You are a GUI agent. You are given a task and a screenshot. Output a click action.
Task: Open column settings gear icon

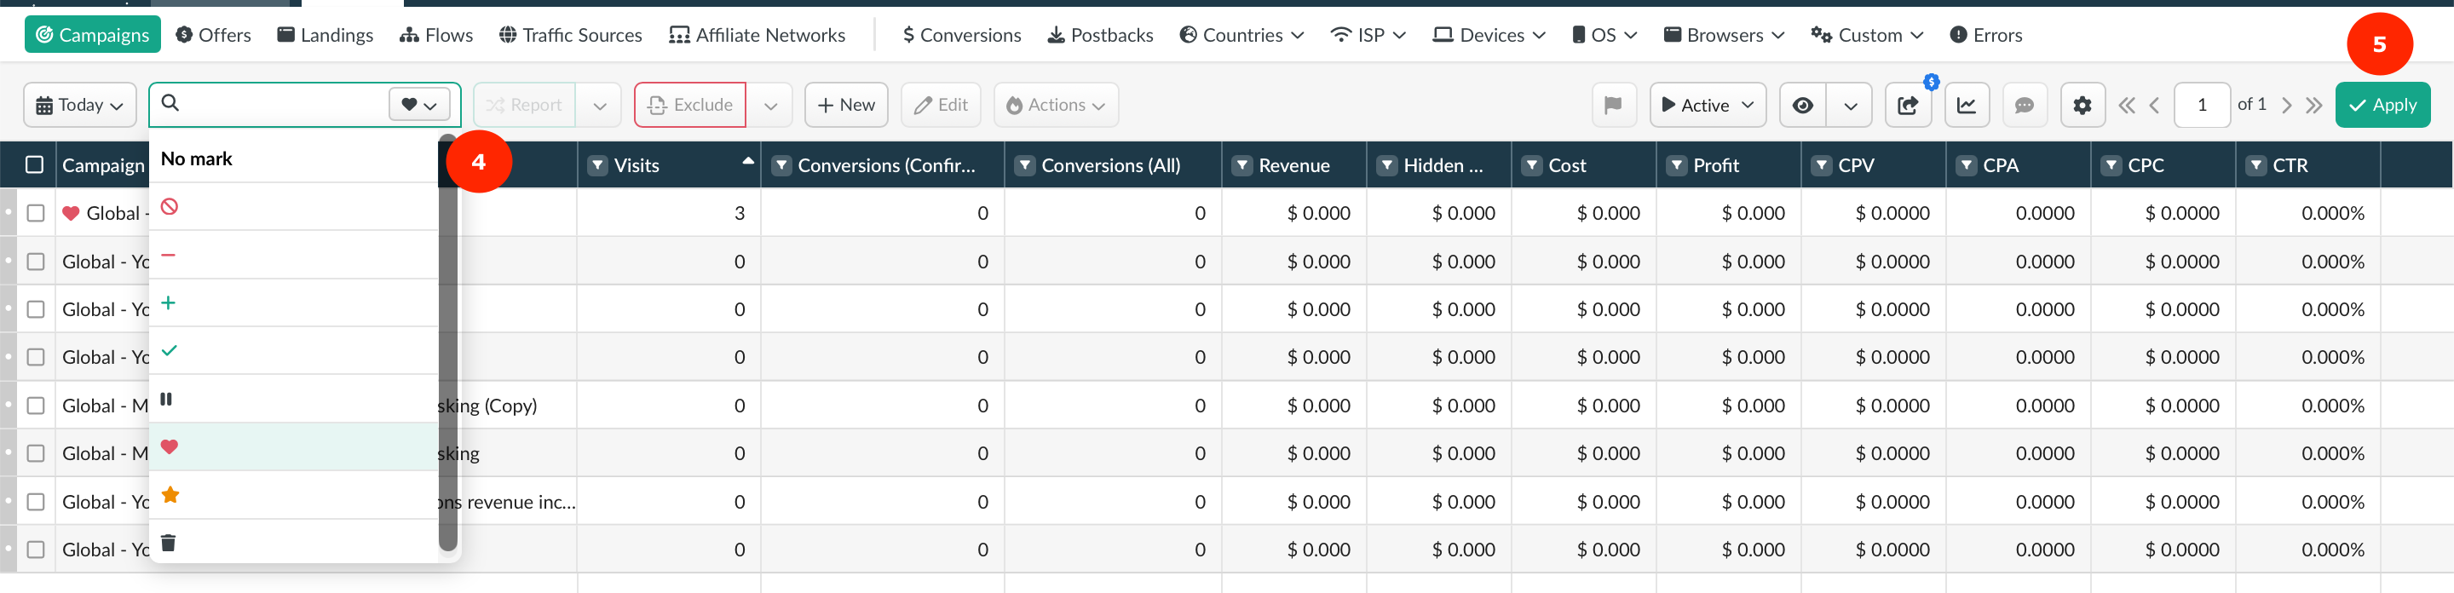[2082, 105]
